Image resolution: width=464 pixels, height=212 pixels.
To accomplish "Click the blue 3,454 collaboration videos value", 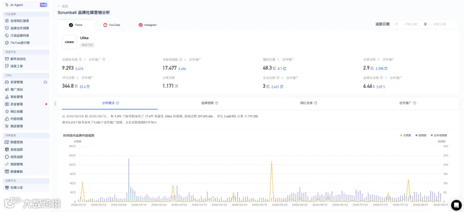I will (x=182, y=69).
